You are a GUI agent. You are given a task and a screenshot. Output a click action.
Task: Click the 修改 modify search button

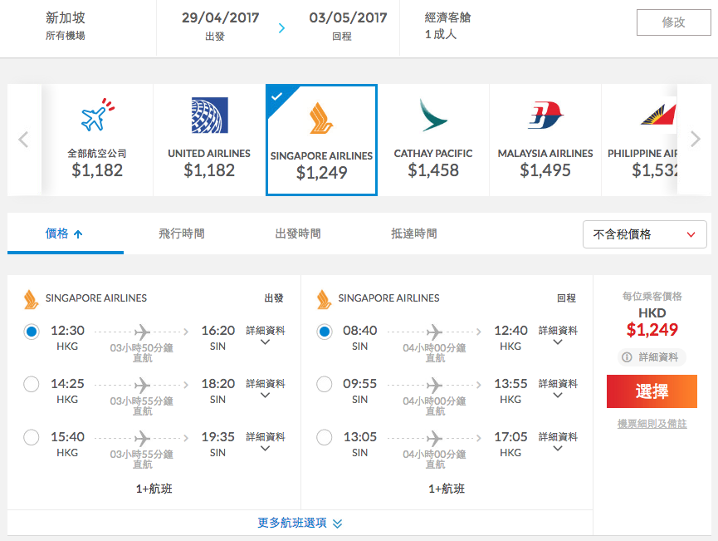(673, 22)
